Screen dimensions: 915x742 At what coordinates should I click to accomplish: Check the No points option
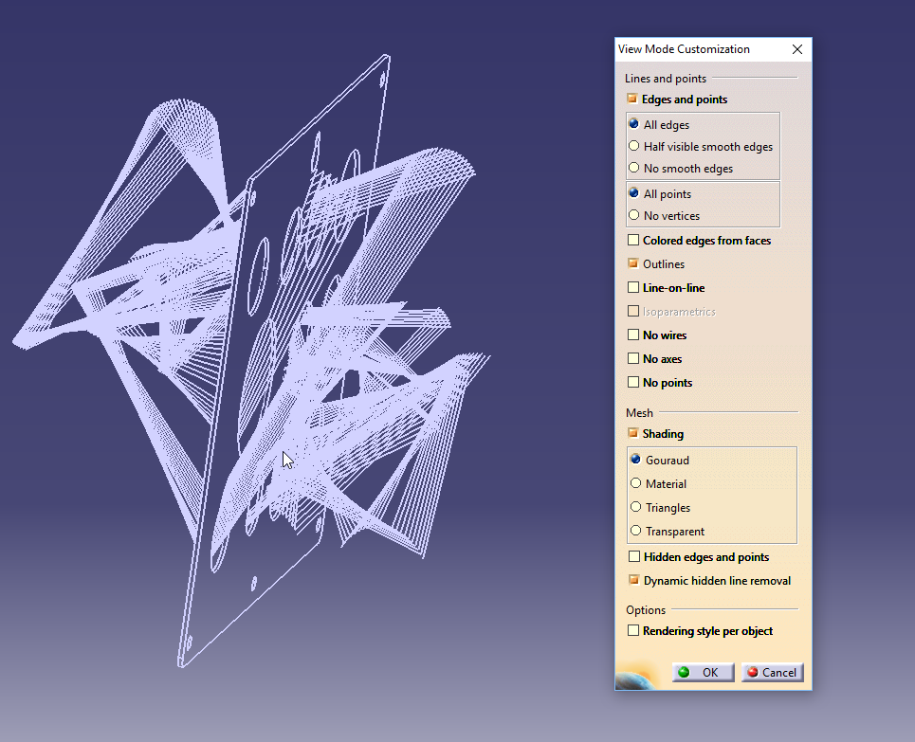(x=633, y=382)
